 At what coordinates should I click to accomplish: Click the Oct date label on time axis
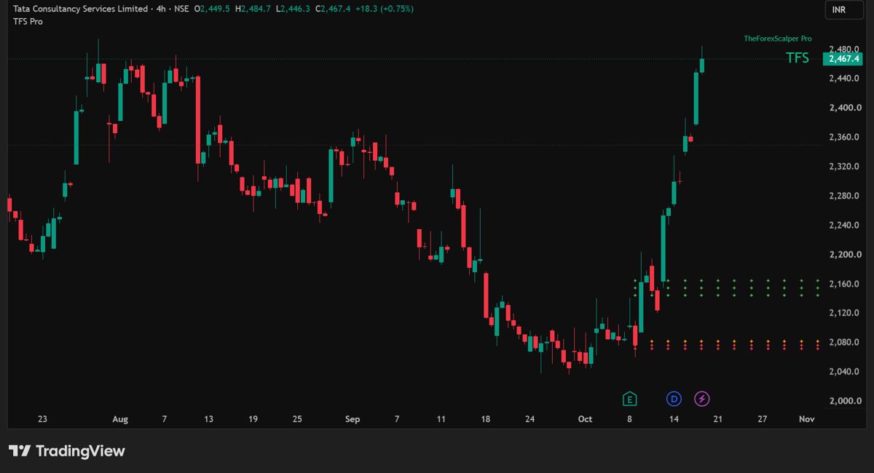(x=585, y=419)
